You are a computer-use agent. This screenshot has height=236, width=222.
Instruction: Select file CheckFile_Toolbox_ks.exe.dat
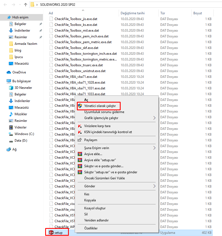coord(76,25)
